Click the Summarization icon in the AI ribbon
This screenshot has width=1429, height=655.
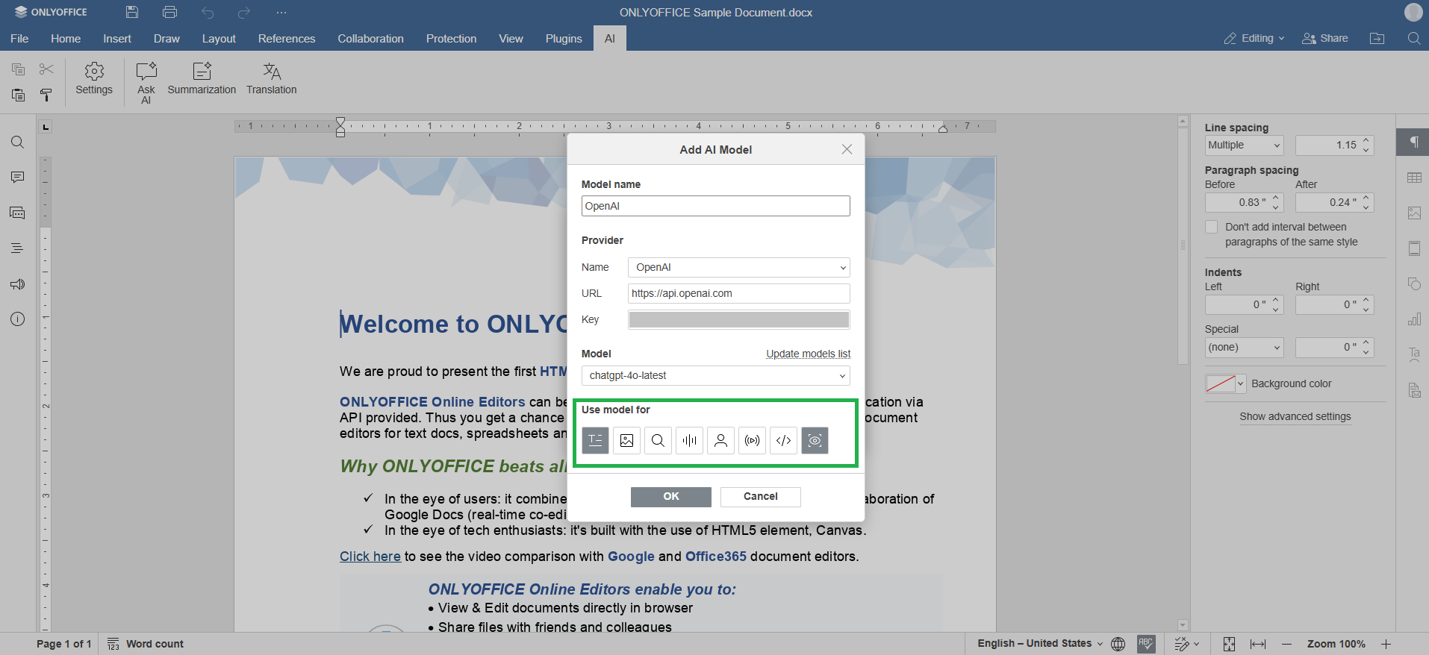[202, 72]
